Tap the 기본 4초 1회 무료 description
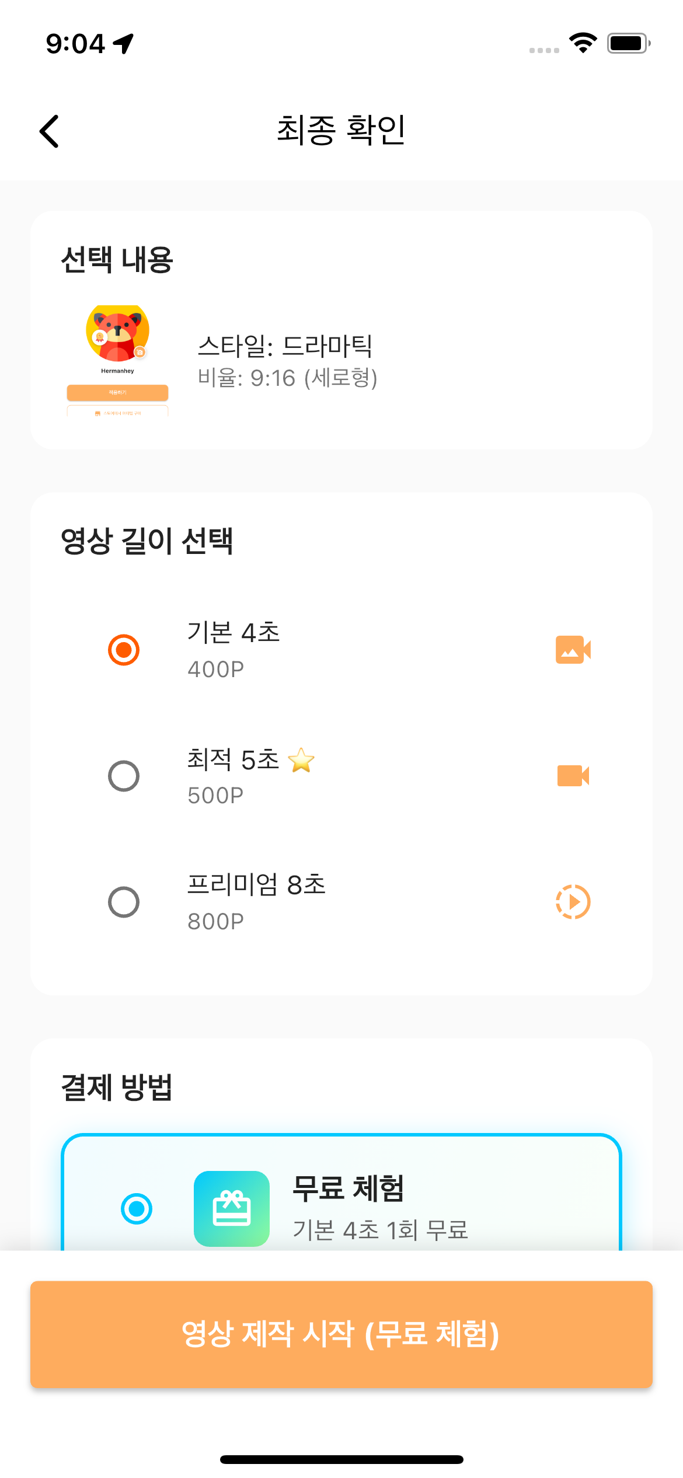 [x=380, y=1230]
